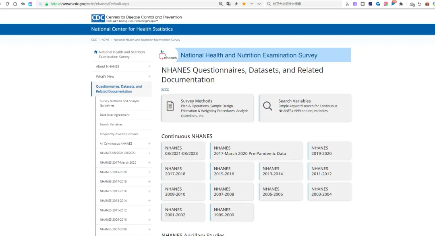Select Search Variables in sidebar
Screen dimensions: 435x236
pyautogui.click(x=111, y=124)
